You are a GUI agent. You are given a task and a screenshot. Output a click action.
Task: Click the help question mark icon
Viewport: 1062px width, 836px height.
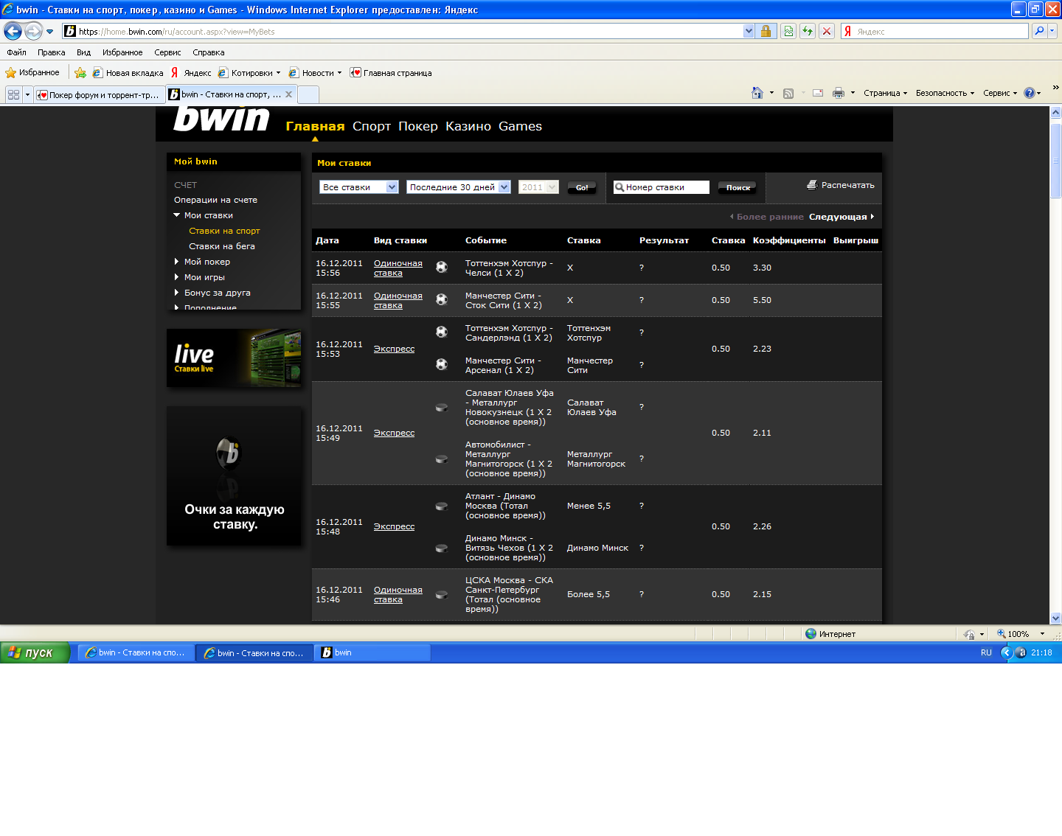(1029, 93)
